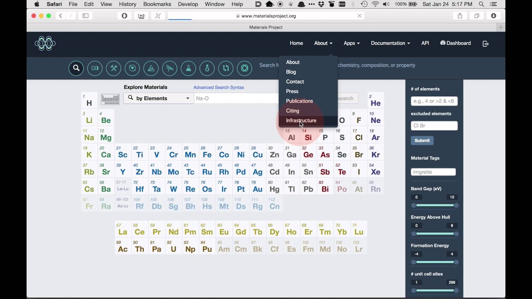The width and height of the screenshot is (532, 299).
Task: Select Citing from the About menu
Action: click(x=293, y=111)
